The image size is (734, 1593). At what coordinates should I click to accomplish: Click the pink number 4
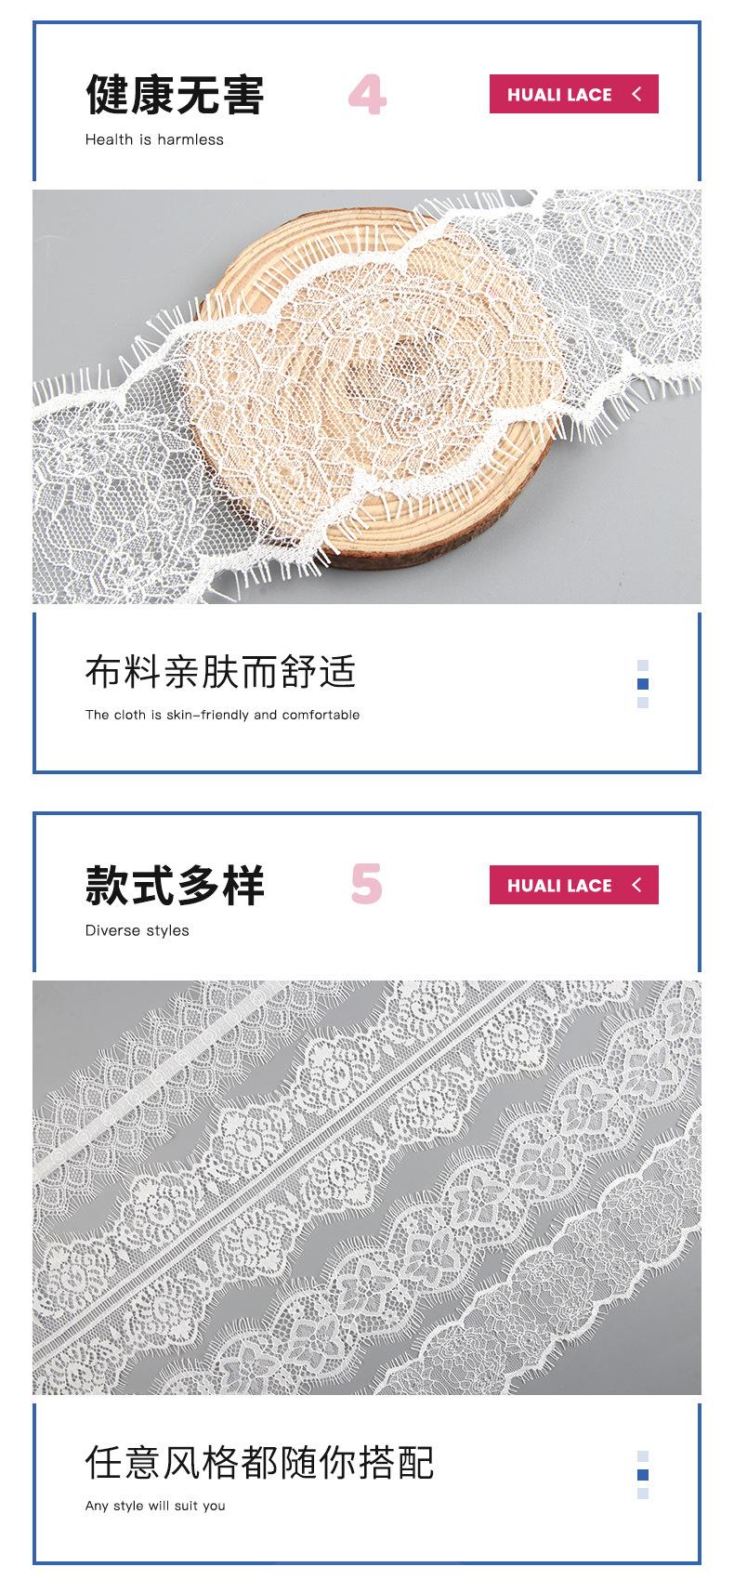(367, 96)
